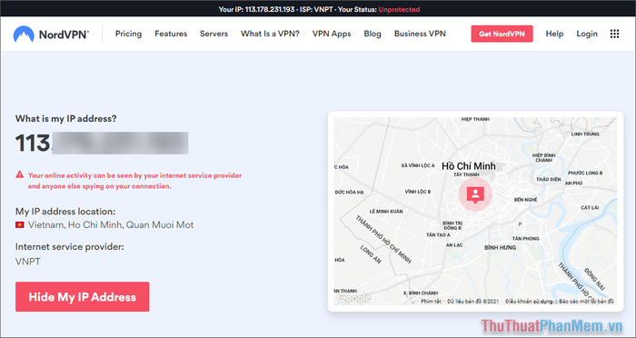Image resolution: width=636 pixels, height=338 pixels.
Task: Click the 'PHƯỚC LONG B' map label
Action: 585,173
